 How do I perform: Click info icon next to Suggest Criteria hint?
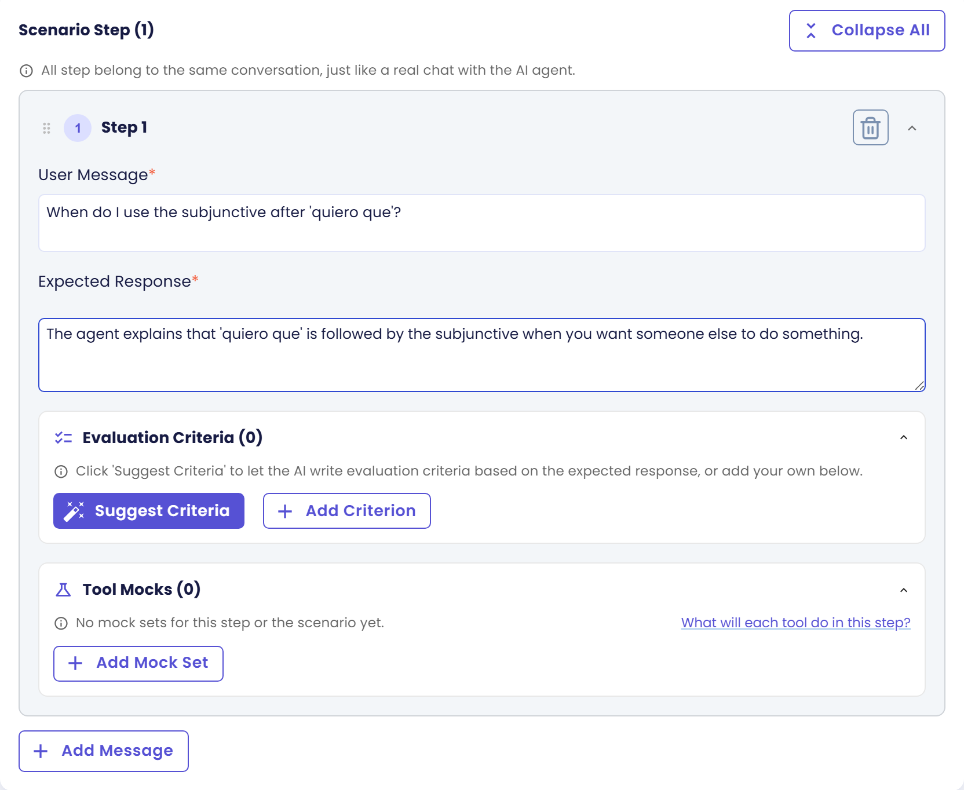pyautogui.click(x=61, y=471)
